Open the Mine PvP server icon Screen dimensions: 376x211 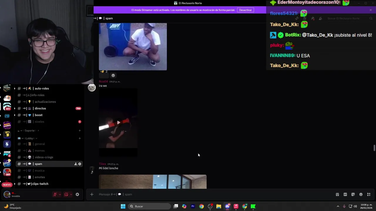pos(7,153)
